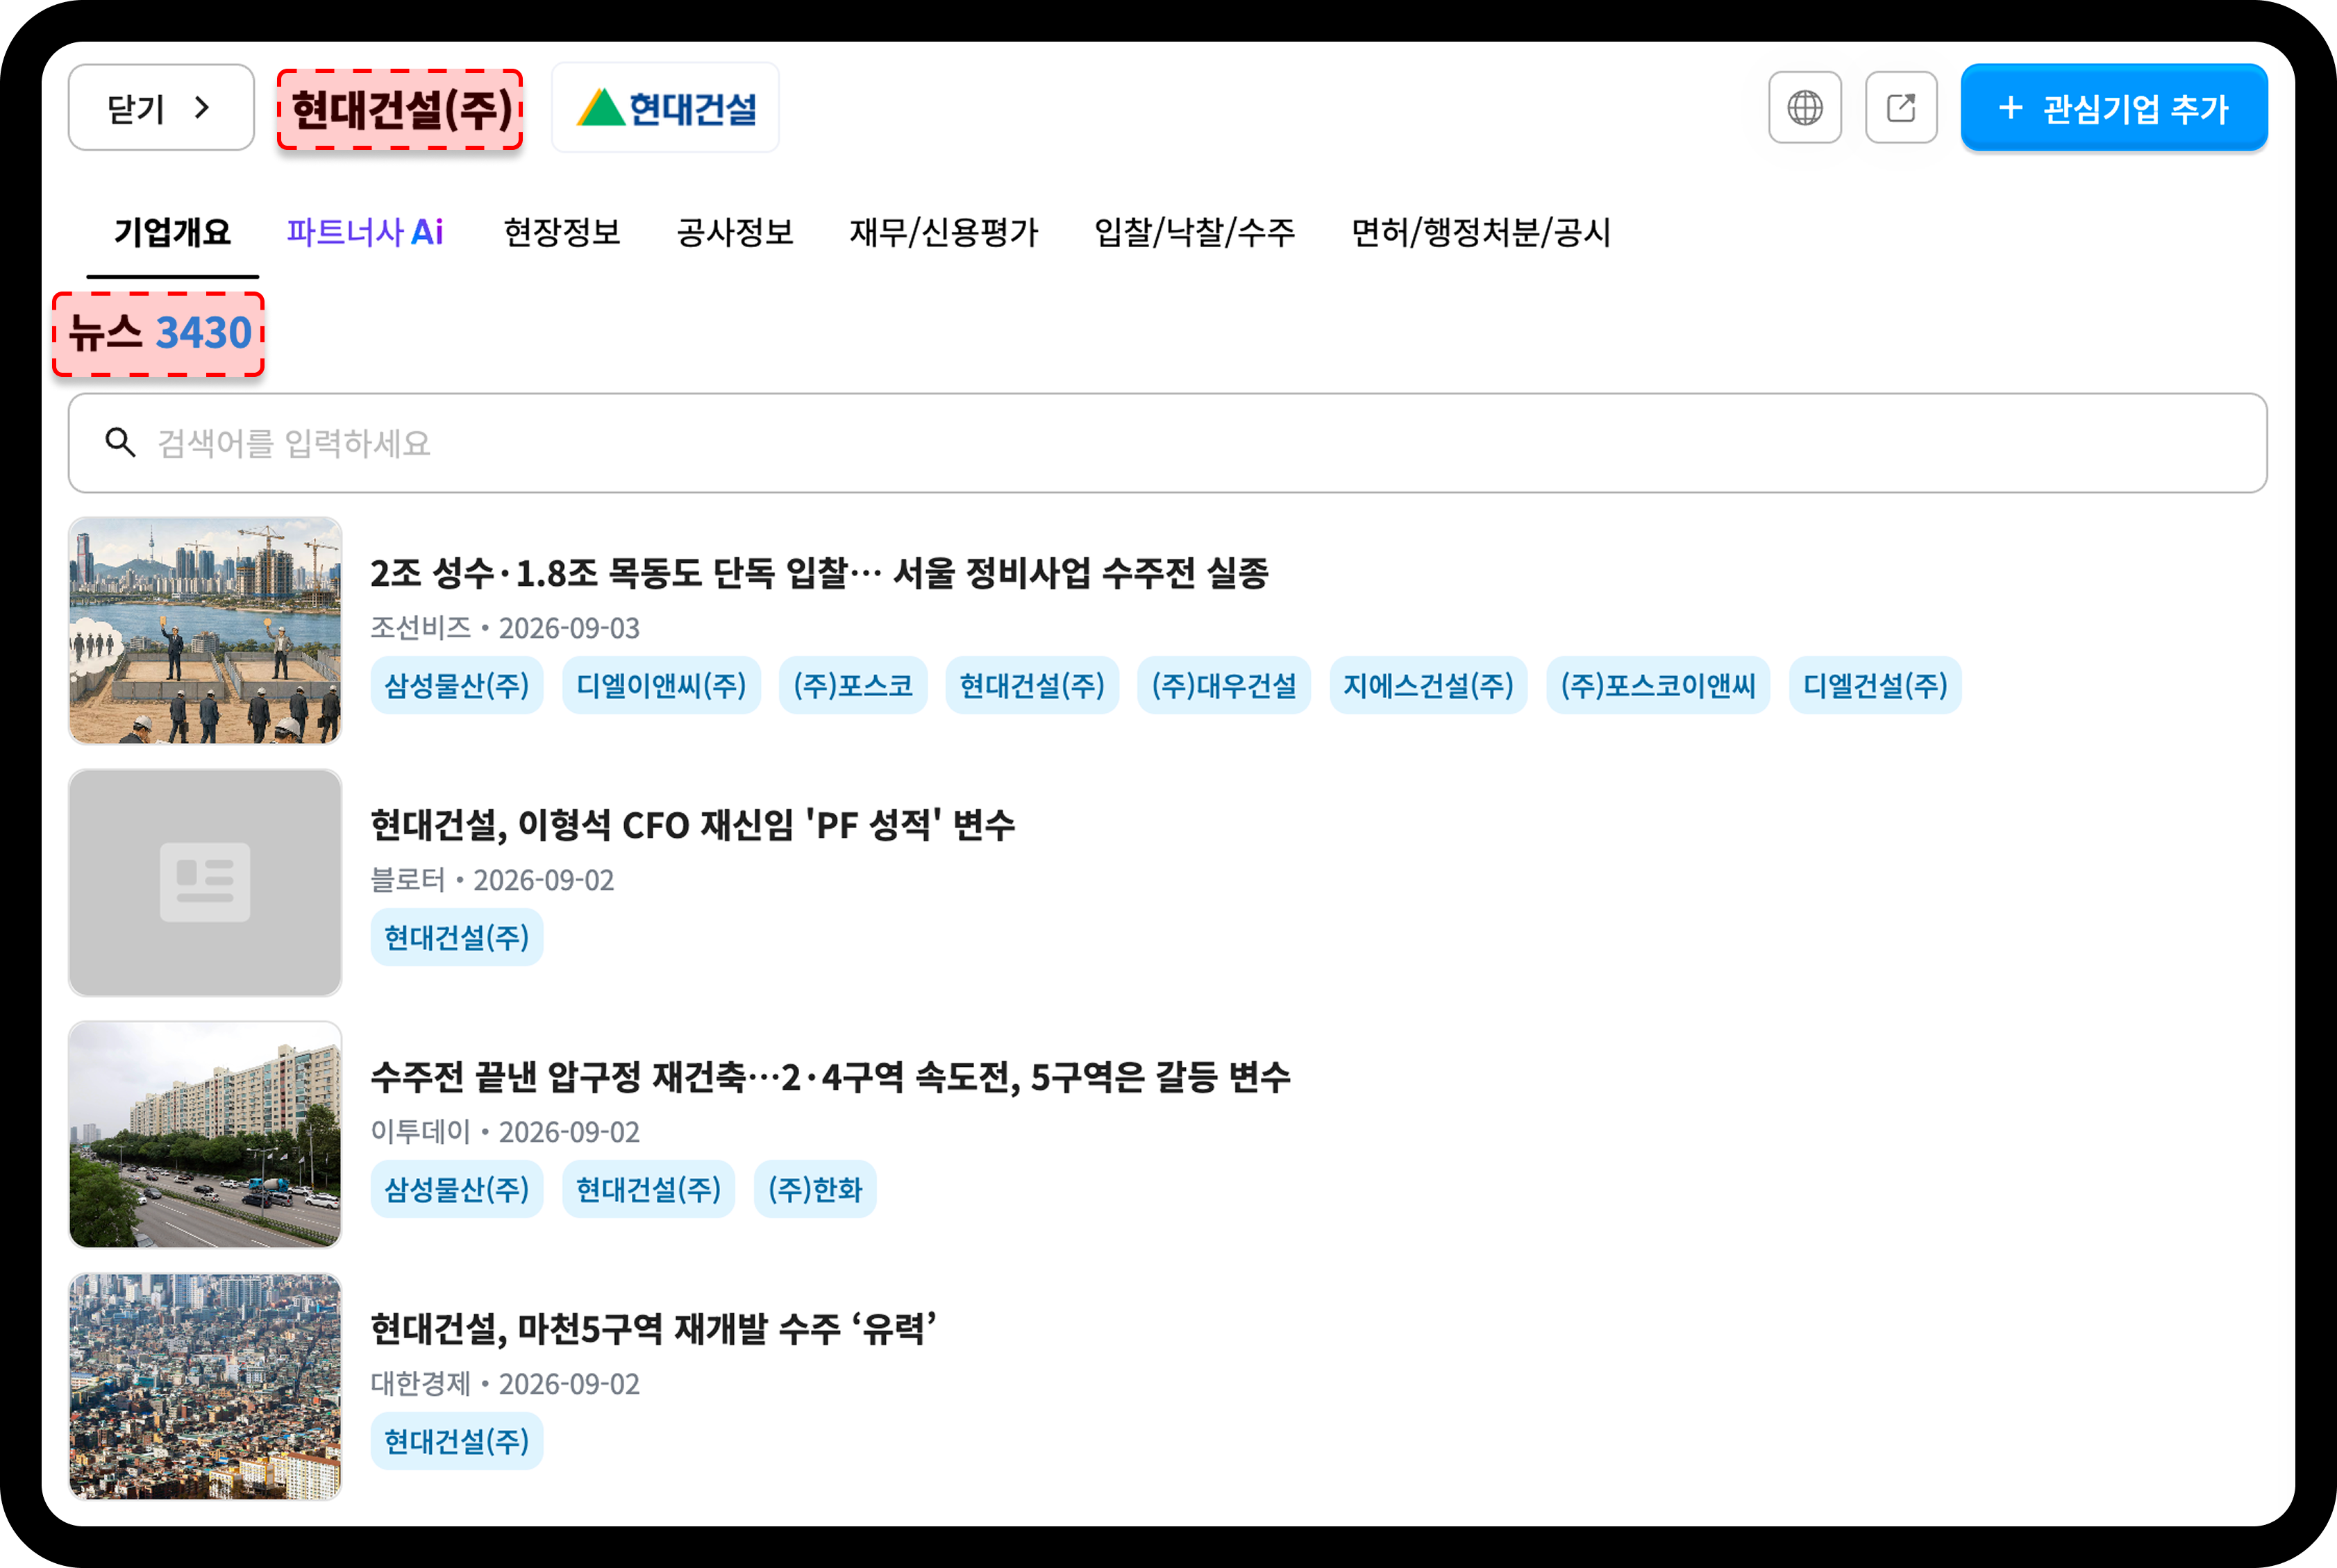Go to the 공사정보 tab

[x=735, y=233]
